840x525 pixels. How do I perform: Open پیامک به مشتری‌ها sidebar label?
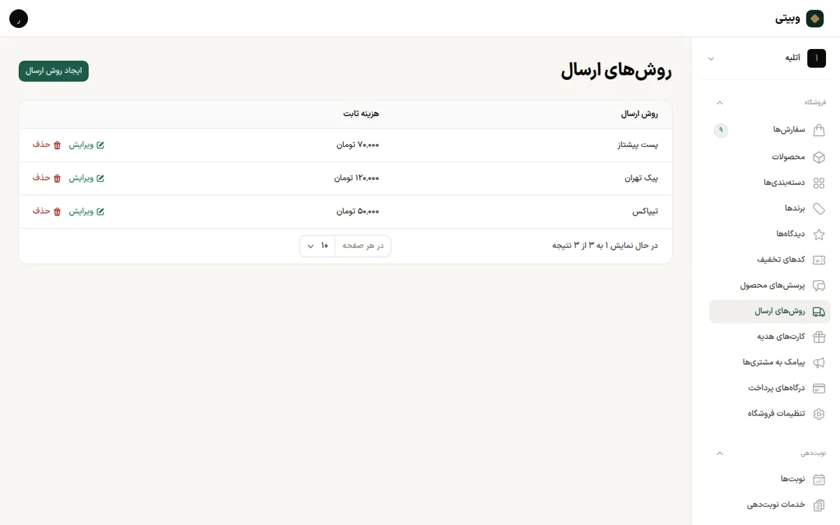[774, 363]
